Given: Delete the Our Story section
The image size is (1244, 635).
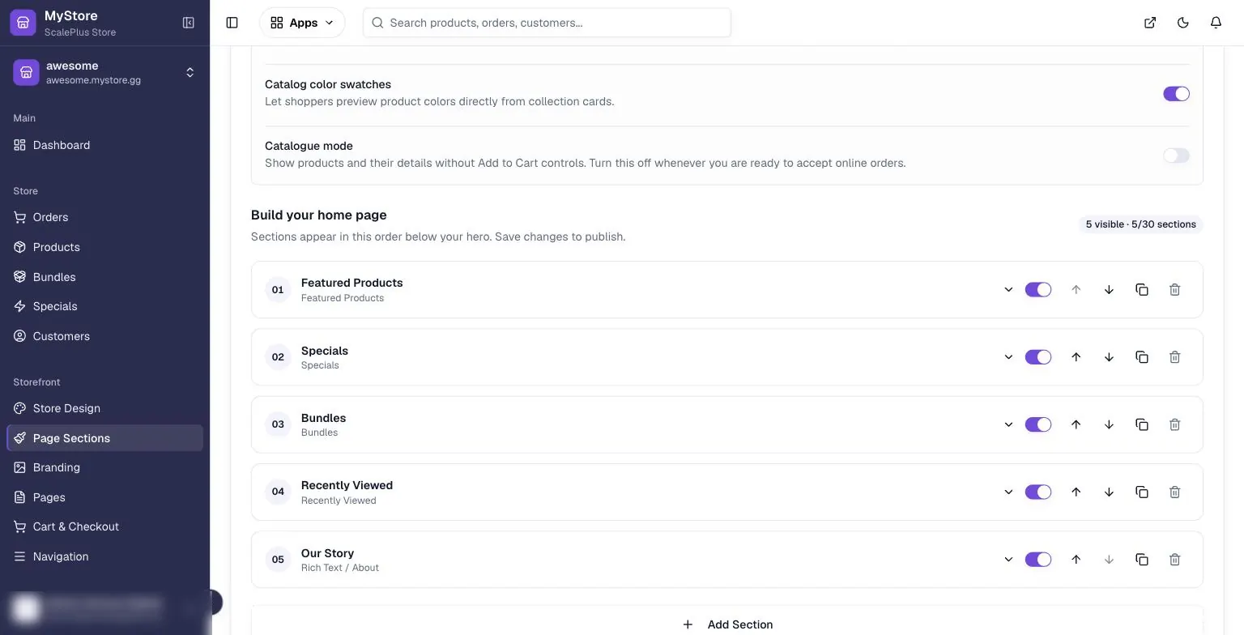Looking at the screenshot, I should 1175,560.
